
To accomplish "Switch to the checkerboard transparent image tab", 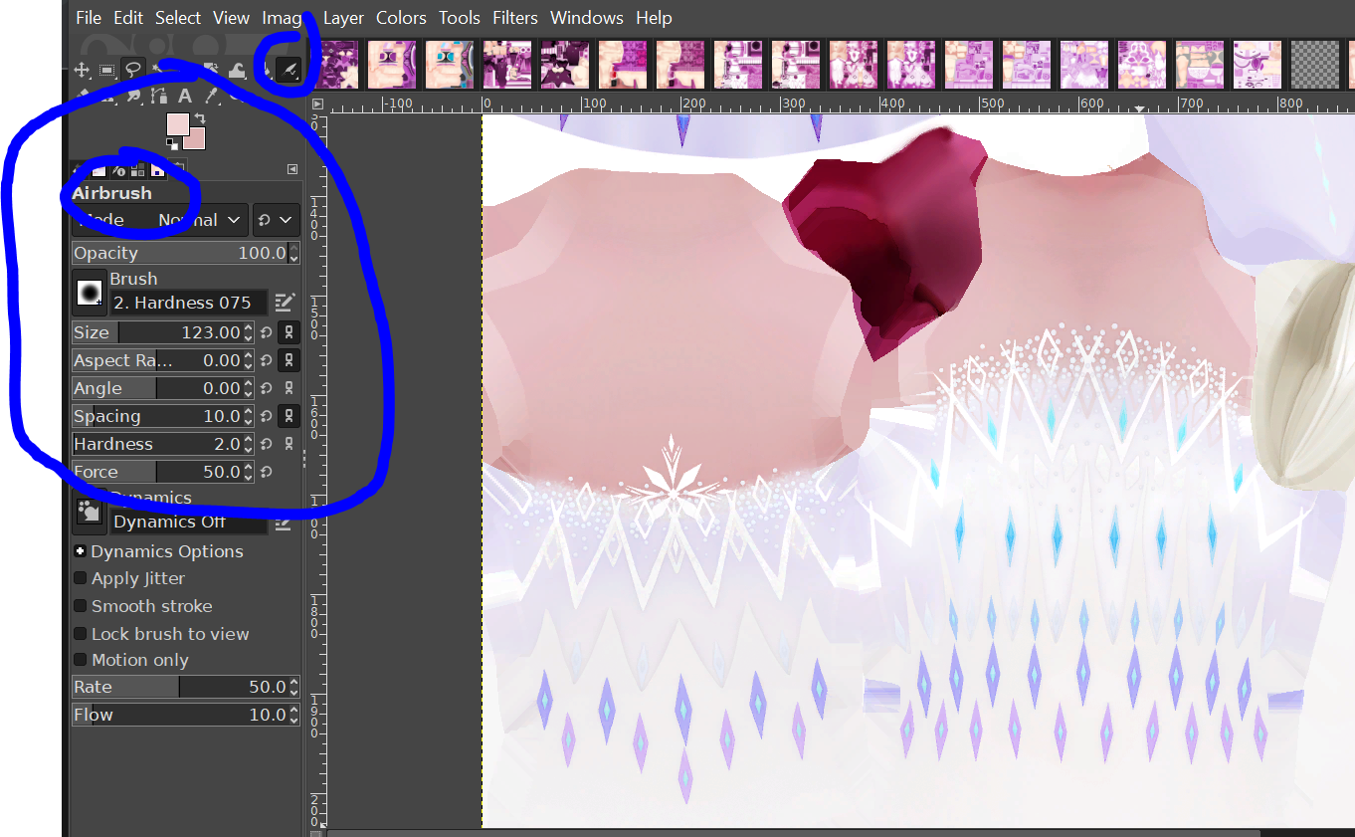I will click(x=1315, y=65).
